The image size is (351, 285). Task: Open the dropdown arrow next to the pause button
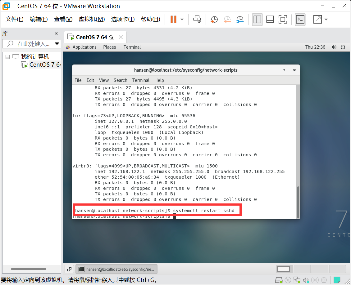pos(182,20)
